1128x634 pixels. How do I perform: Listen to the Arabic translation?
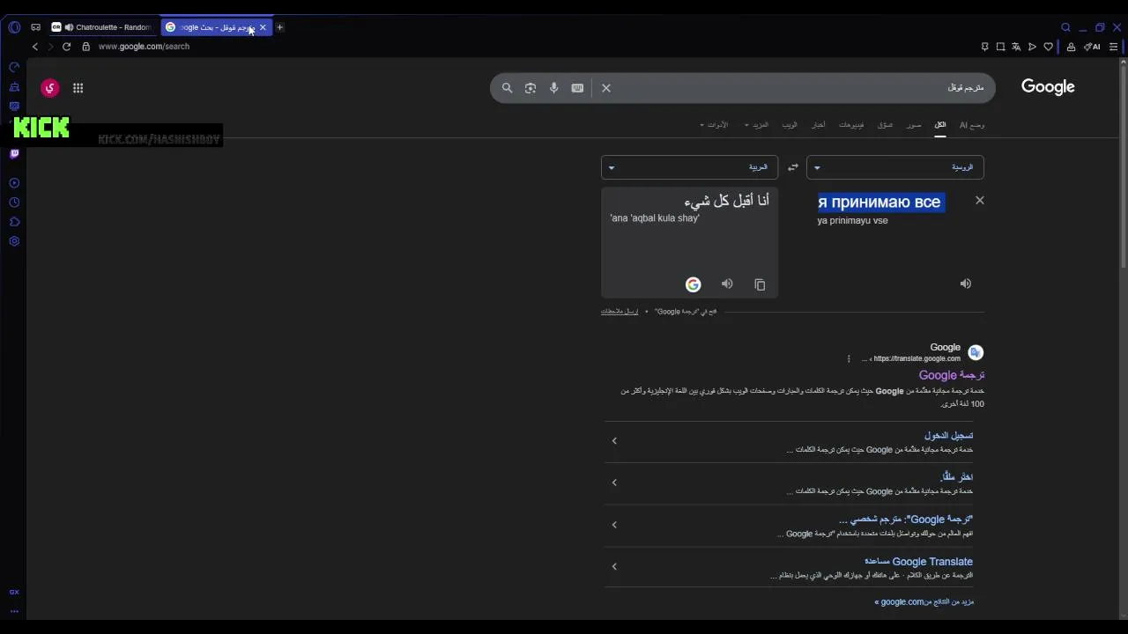click(x=727, y=284)
